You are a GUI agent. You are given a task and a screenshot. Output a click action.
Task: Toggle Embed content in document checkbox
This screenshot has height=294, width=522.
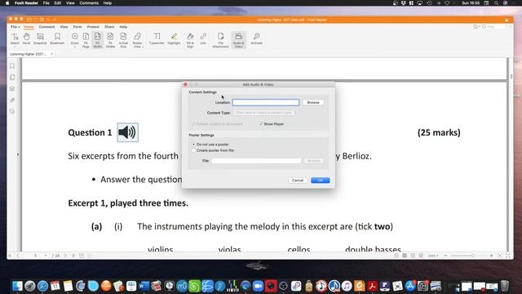[192, 123]
